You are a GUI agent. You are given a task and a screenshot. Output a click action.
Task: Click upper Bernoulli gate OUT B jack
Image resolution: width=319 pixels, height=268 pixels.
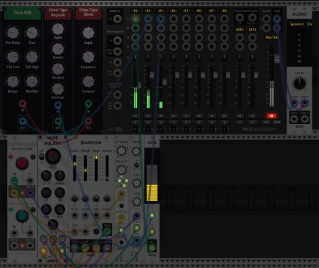(30, 193)
